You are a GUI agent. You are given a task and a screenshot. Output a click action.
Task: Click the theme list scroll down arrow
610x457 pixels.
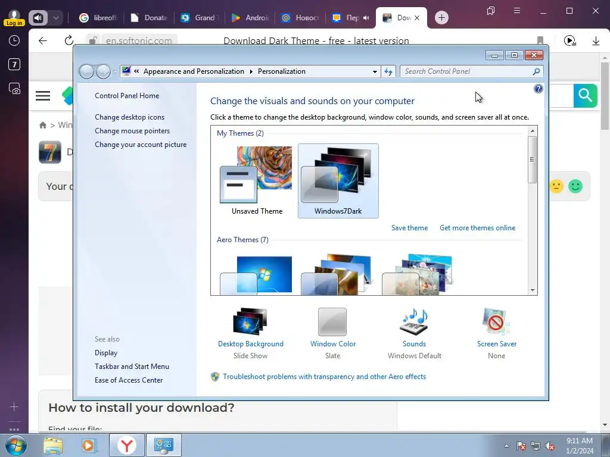[x=532, y=290]
